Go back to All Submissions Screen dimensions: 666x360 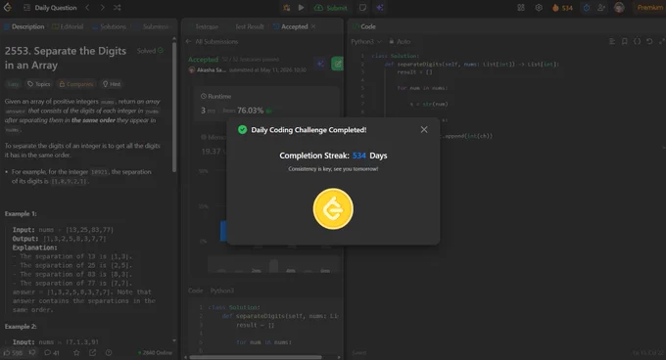tap(212, 41)
